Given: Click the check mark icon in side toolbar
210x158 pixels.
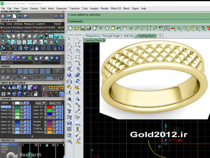Looking at the screenshot, I should (x=77, y=135).
